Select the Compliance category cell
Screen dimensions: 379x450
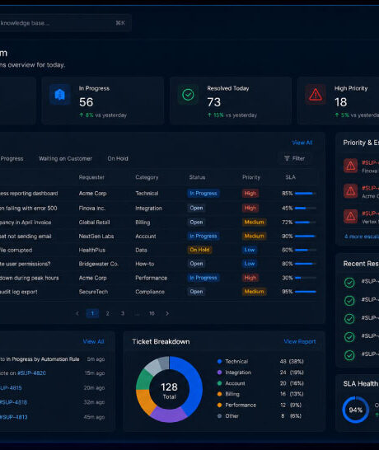tap(150, 292)
